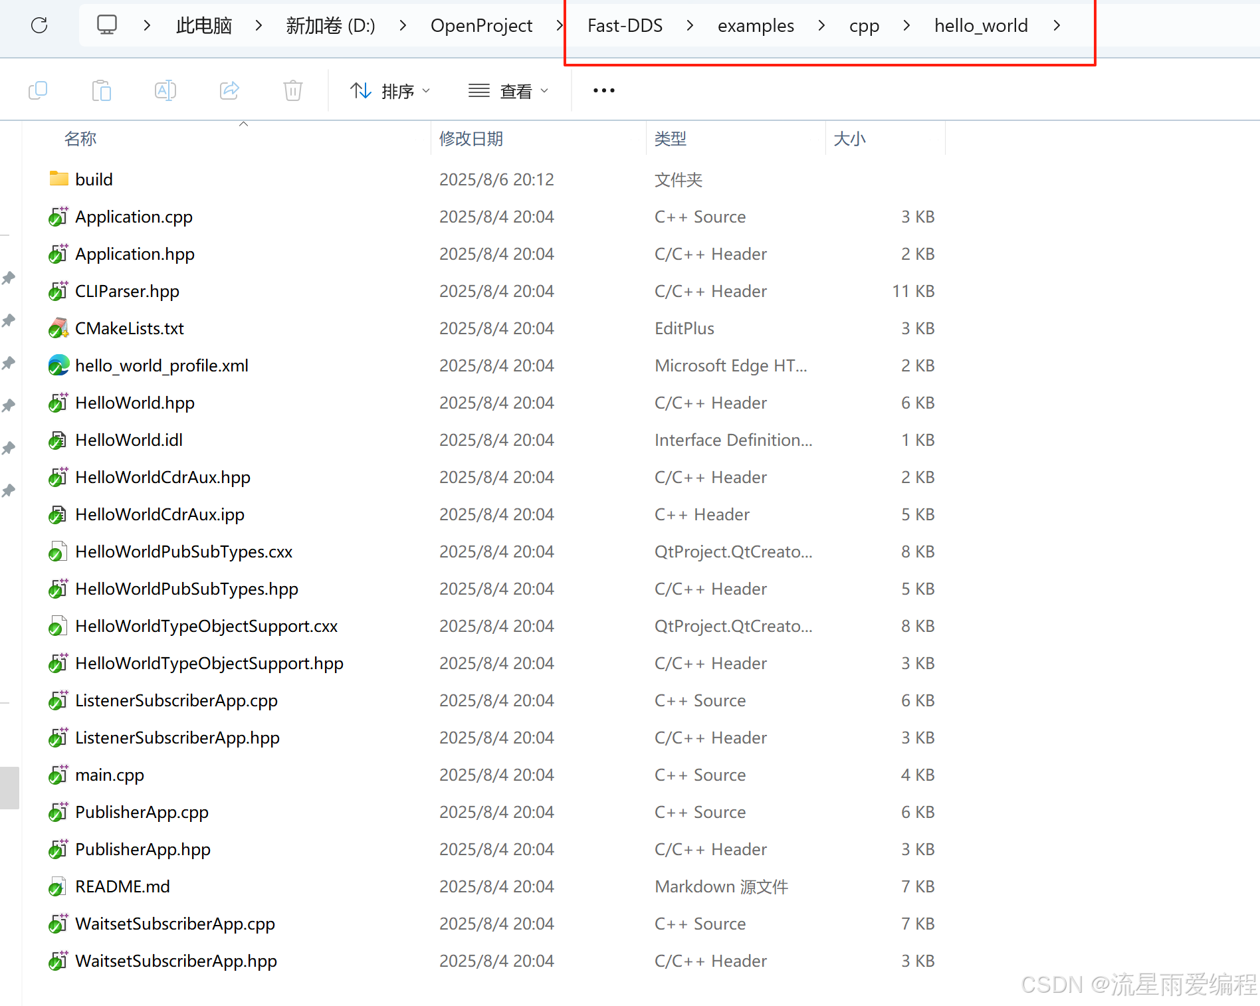Click the share icon in toolbar
1260x1006 pixels.
click(229, 90)
